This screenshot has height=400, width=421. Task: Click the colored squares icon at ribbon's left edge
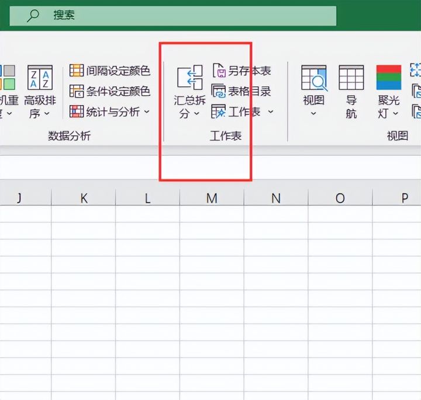pyautogui.click(x=8, y=78)
